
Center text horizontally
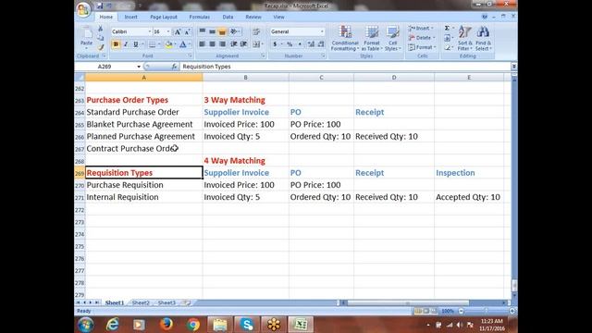coord(212,44)
